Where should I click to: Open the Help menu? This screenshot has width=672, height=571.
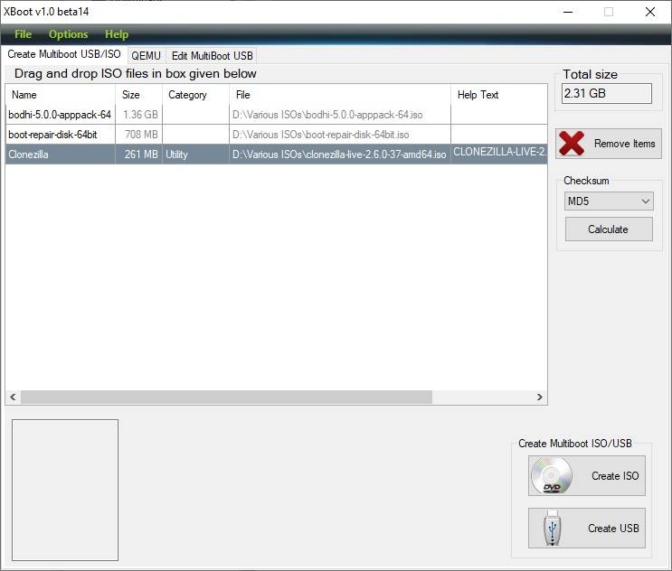117,34
